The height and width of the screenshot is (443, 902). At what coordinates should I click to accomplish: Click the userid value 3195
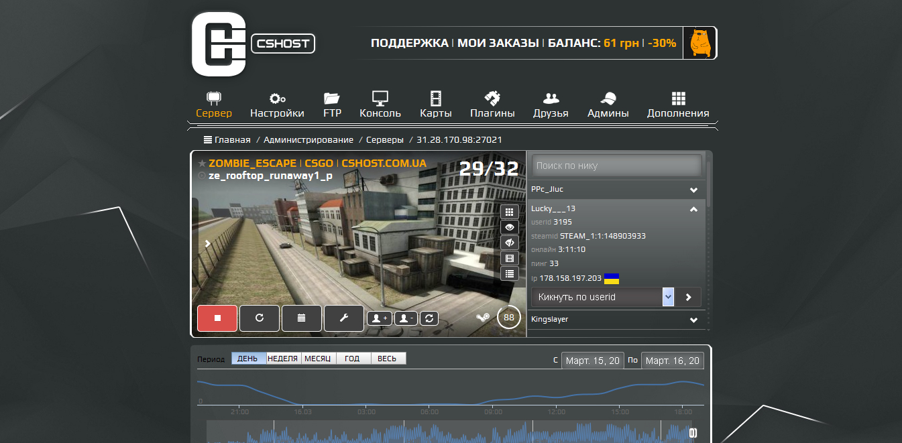[563, 222]
